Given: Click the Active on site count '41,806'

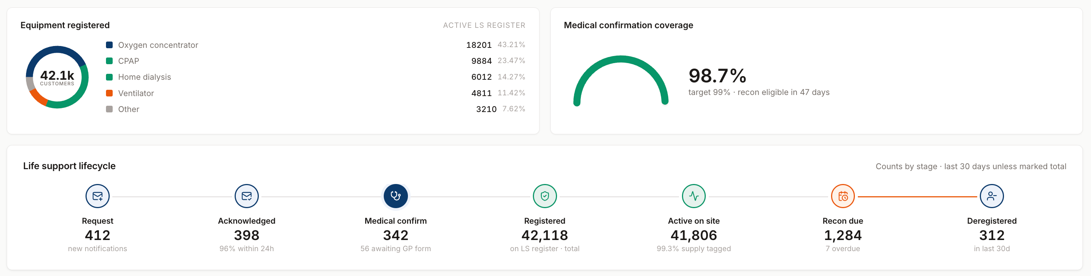Looking at the screenshot, I should [694, 236].
